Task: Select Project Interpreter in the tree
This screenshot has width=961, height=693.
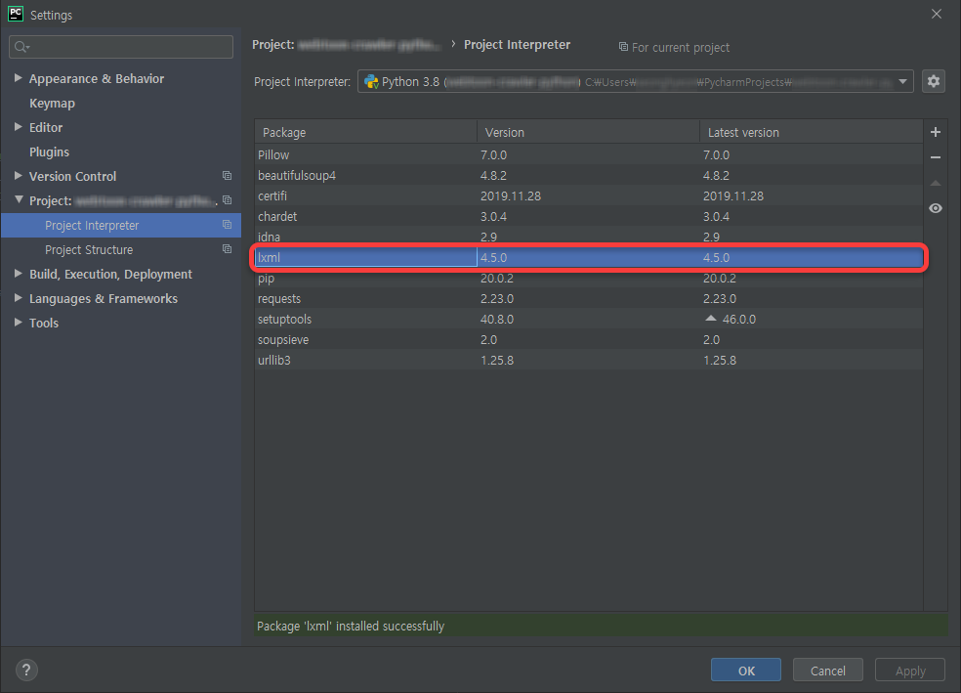Action: pos(92,225)
